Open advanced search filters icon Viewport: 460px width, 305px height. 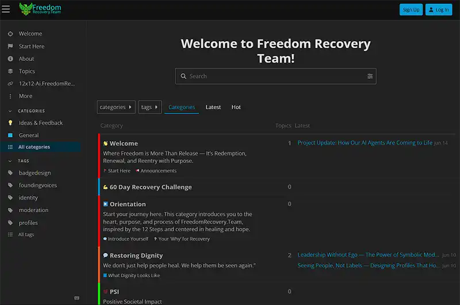[370, 76]
